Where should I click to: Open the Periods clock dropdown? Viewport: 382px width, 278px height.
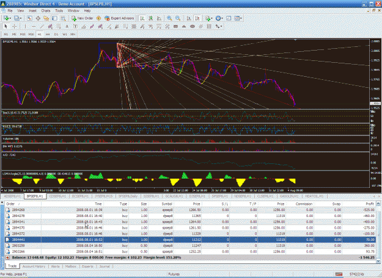point(219,18)
